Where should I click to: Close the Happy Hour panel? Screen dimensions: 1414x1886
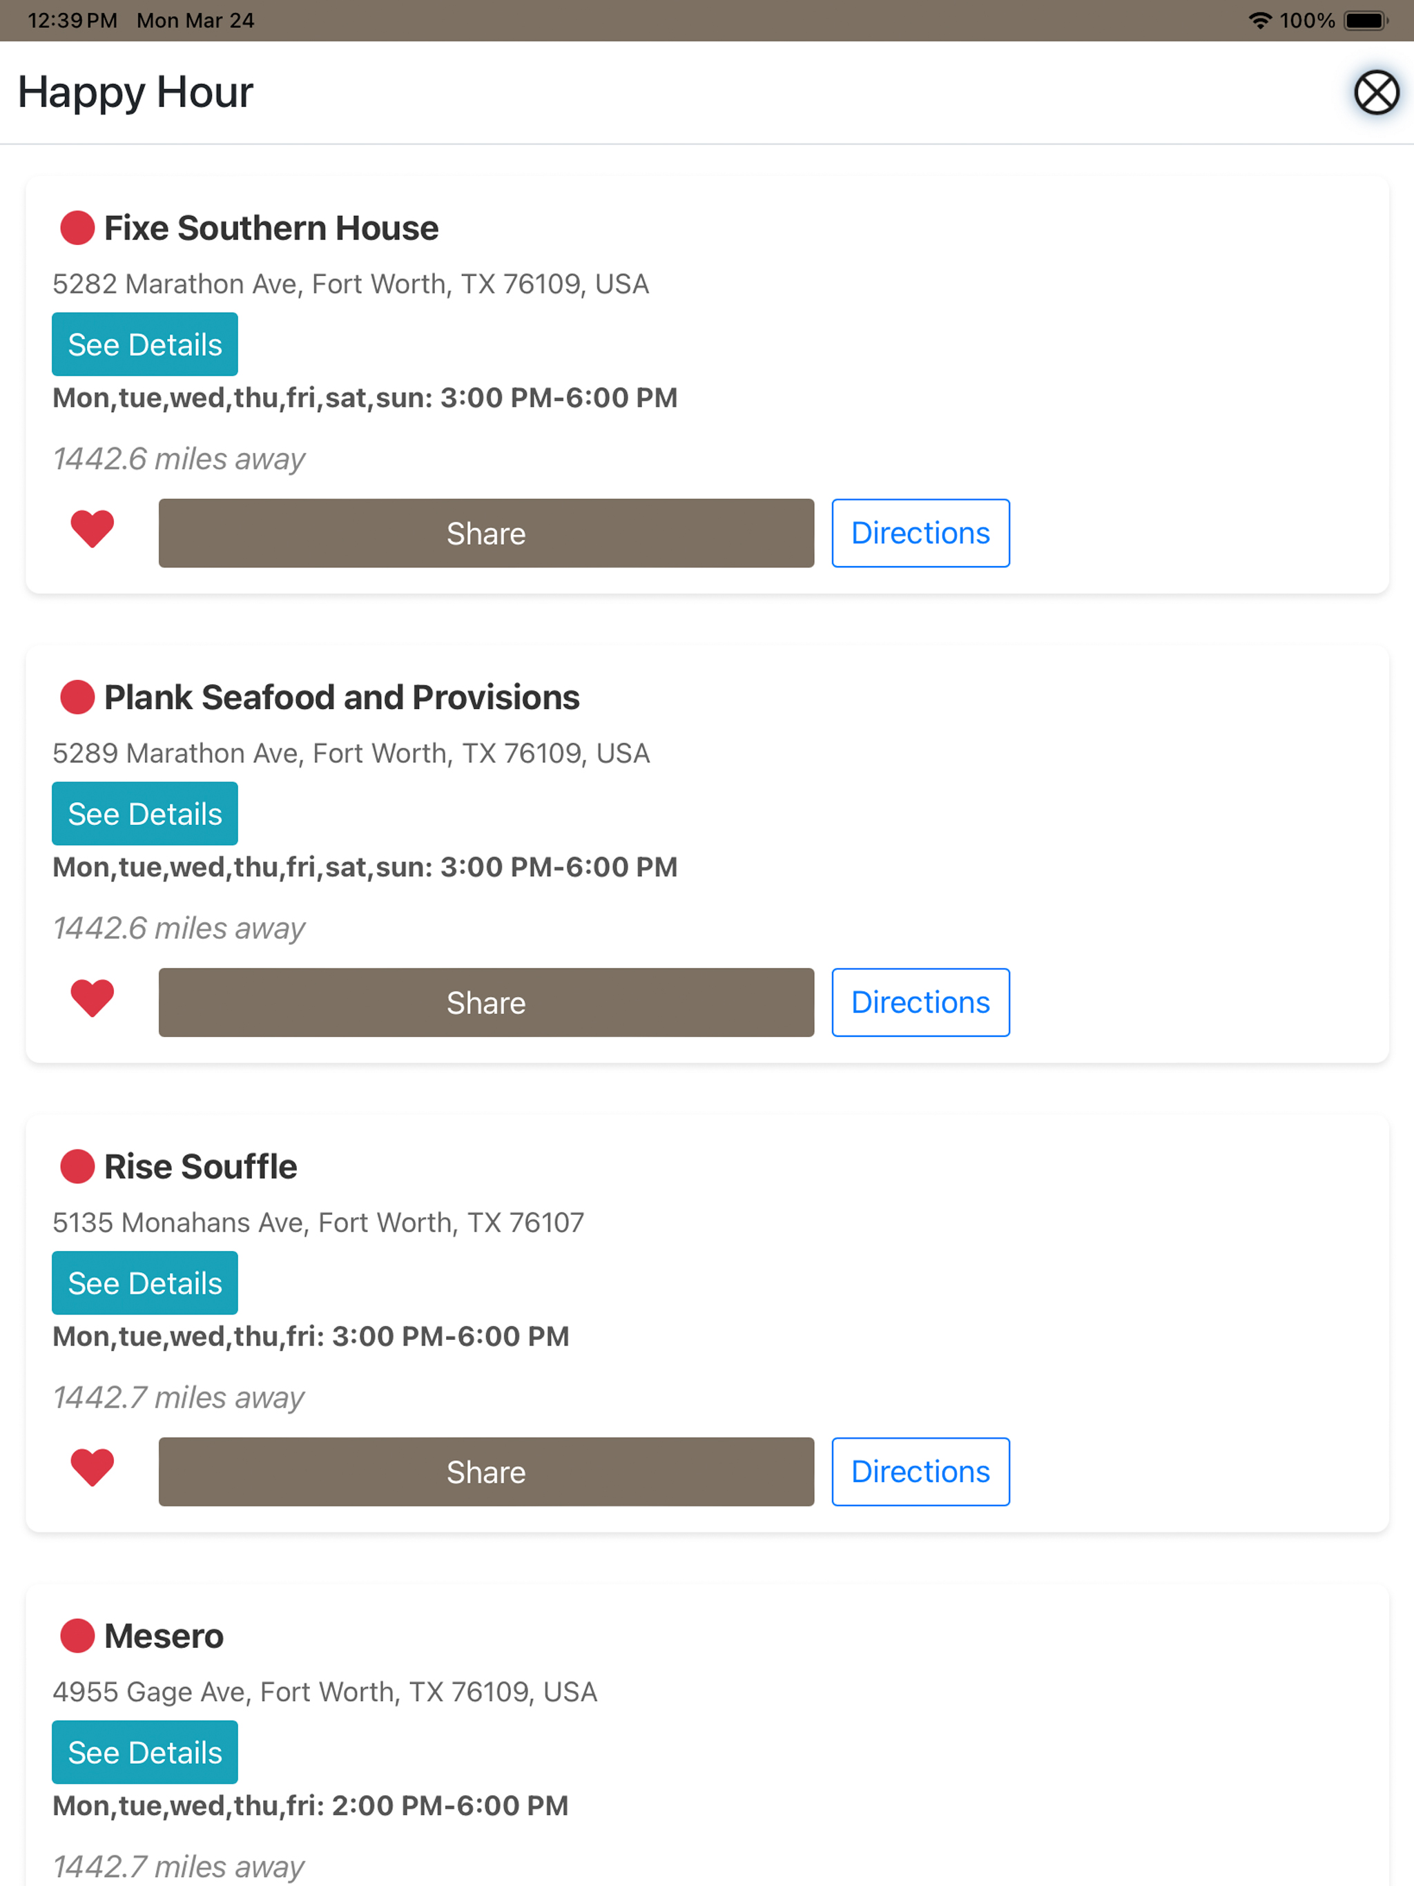1375,92
